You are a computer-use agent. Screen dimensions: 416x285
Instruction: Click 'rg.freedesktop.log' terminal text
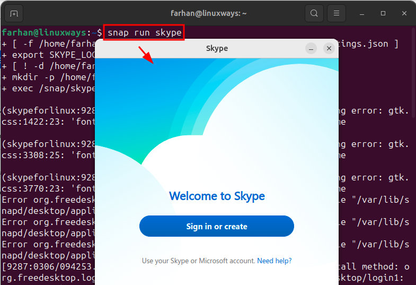49,278
